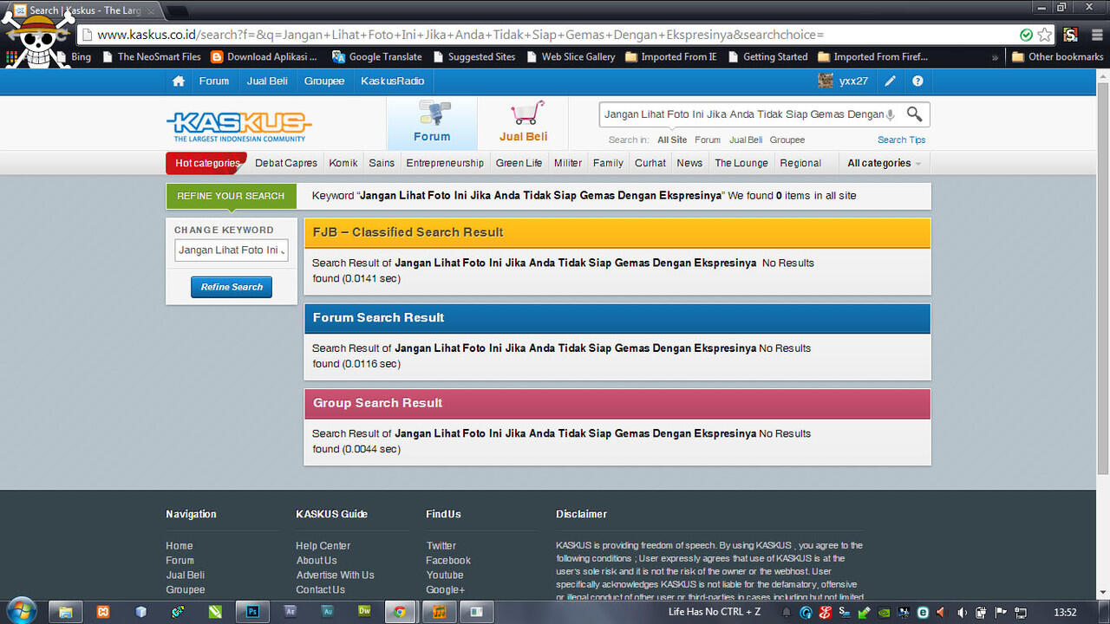The image size is (1110, 624).
Task: Open Green Life category
Action: tap(519, 163)
